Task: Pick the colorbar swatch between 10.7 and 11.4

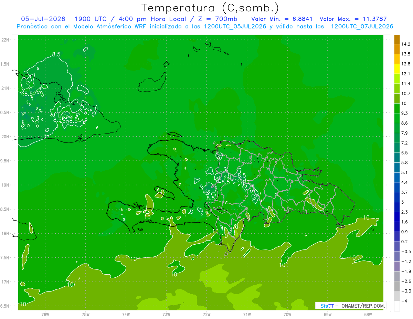Action: (397, 89)
